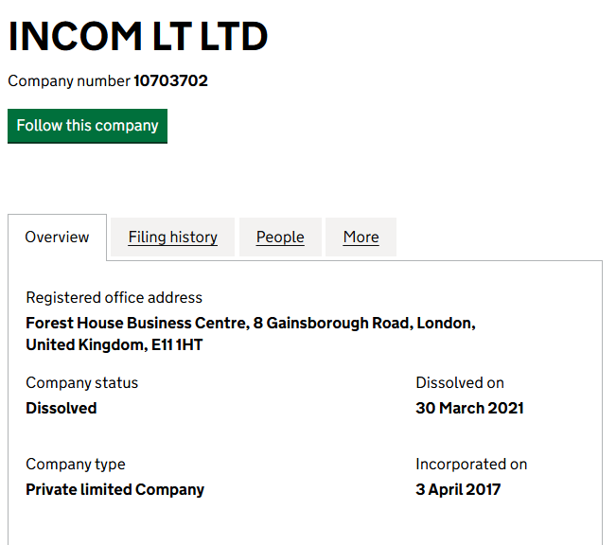Image resolution: width=616 pixels, height=545 pixels.
Task: Click the Dissolved on label
Action: (x=460, y=383)
